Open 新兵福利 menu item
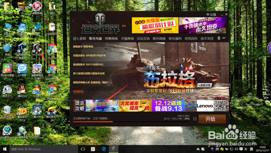Image resolution: width=271 pixels, height=153 pixels. 175,38
